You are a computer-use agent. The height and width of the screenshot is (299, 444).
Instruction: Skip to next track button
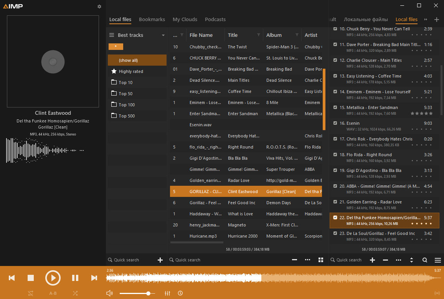(94, 278)
